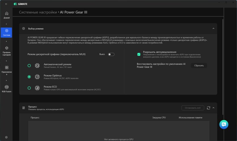Screen dimensions: 237x141
Task: Go back with the arrow icon
Action: (6, 4)
